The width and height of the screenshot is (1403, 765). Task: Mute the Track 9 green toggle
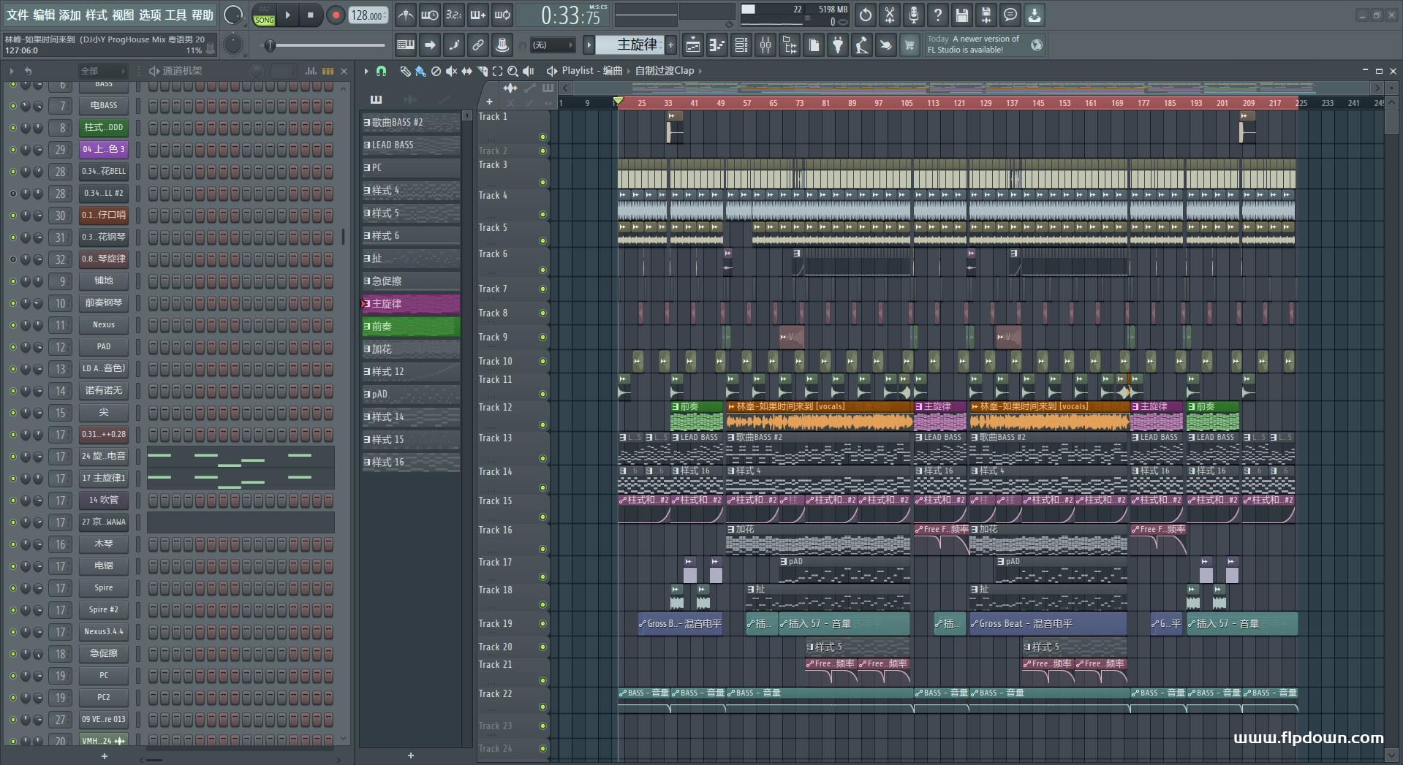pos(542,338)
